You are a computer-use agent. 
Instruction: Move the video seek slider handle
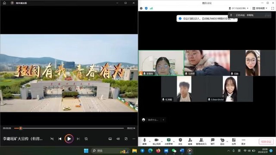click(x=21, y=128)
